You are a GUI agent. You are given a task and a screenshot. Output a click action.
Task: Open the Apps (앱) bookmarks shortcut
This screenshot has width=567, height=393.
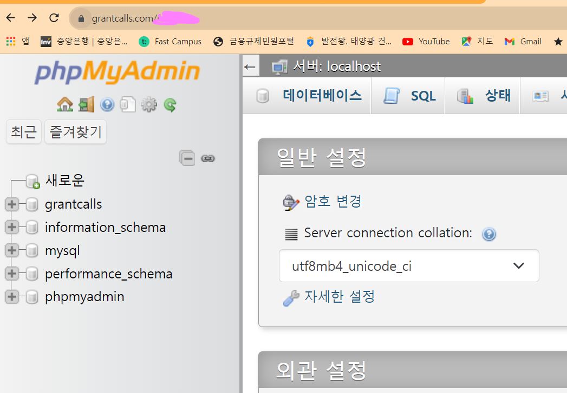[x=17, y=42]
